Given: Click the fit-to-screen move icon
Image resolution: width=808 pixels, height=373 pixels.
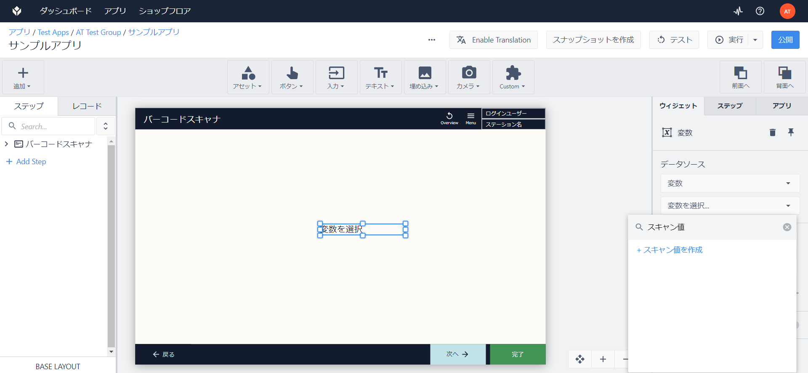Looking at the screenshot, I should click(580, 359).
